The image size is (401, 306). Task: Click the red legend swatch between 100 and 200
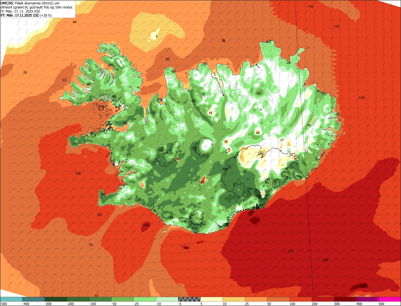pyautogui.click(x=300, y=299)
